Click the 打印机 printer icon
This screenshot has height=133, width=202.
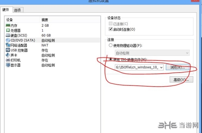click(8, 60)
